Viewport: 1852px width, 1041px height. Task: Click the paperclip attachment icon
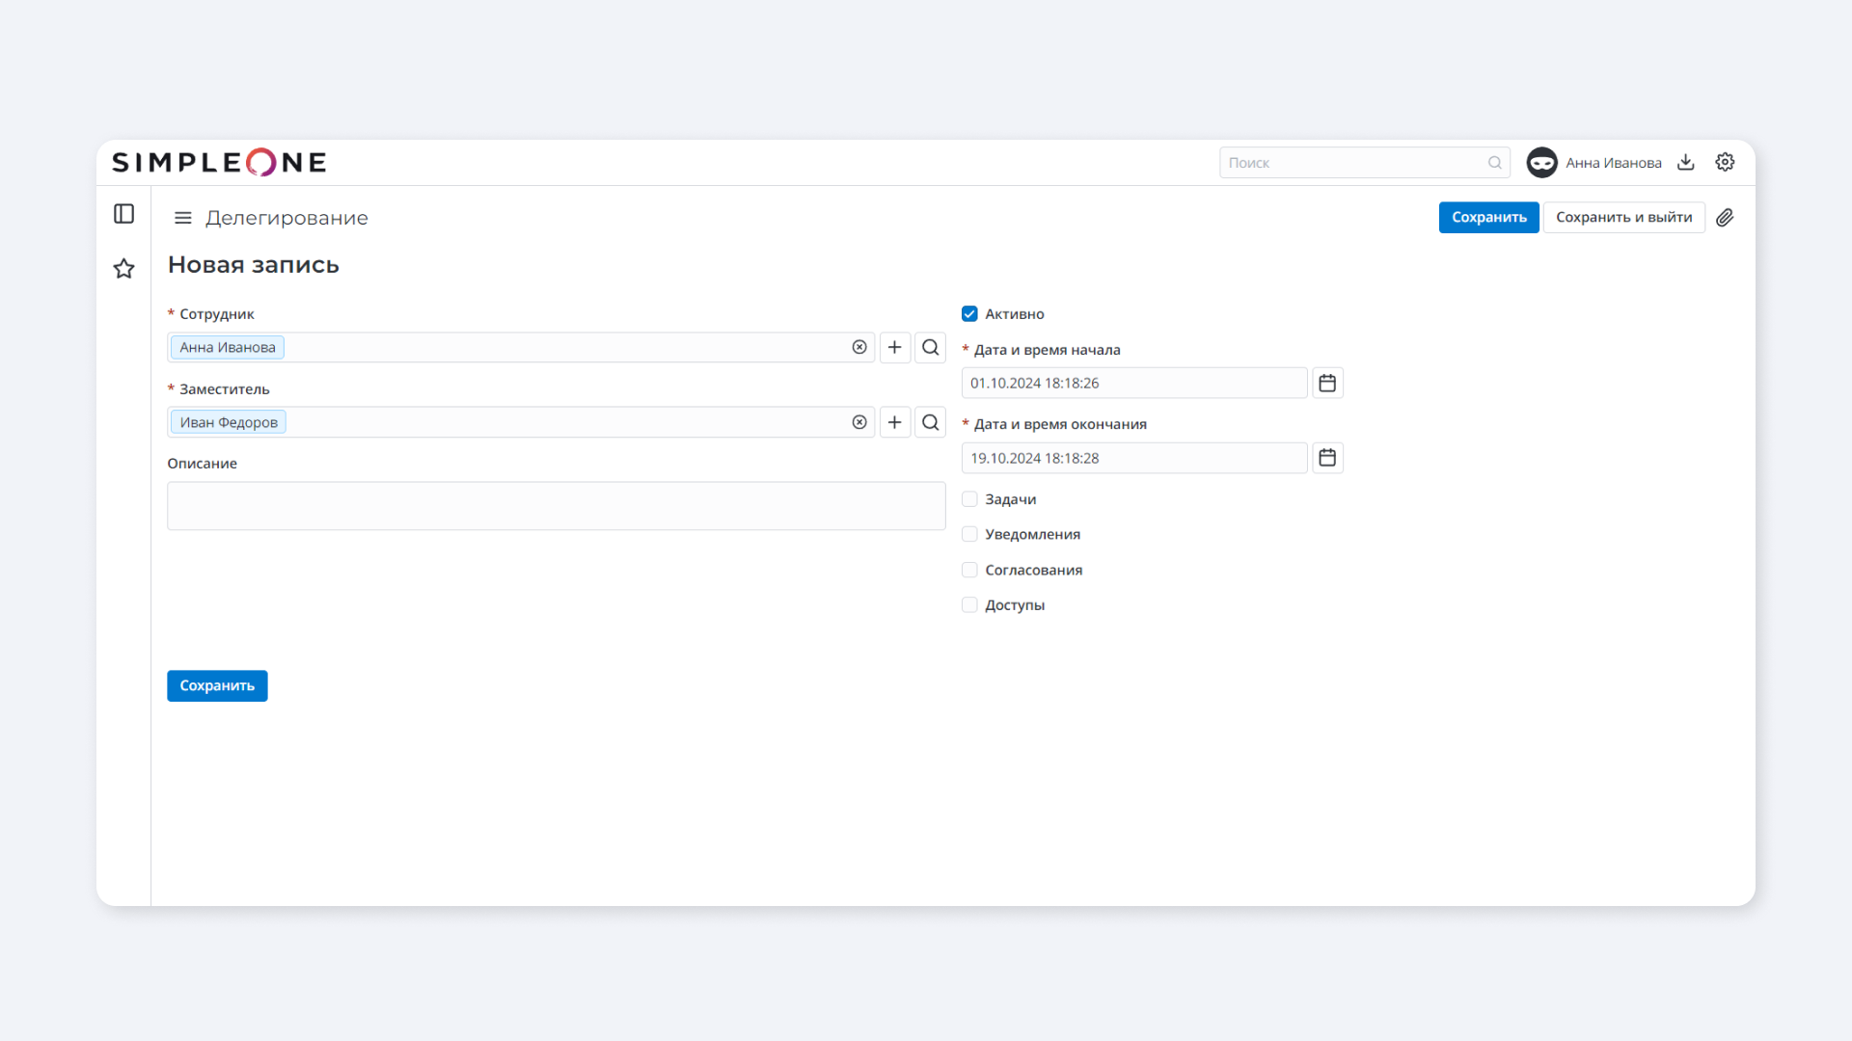1725,218
